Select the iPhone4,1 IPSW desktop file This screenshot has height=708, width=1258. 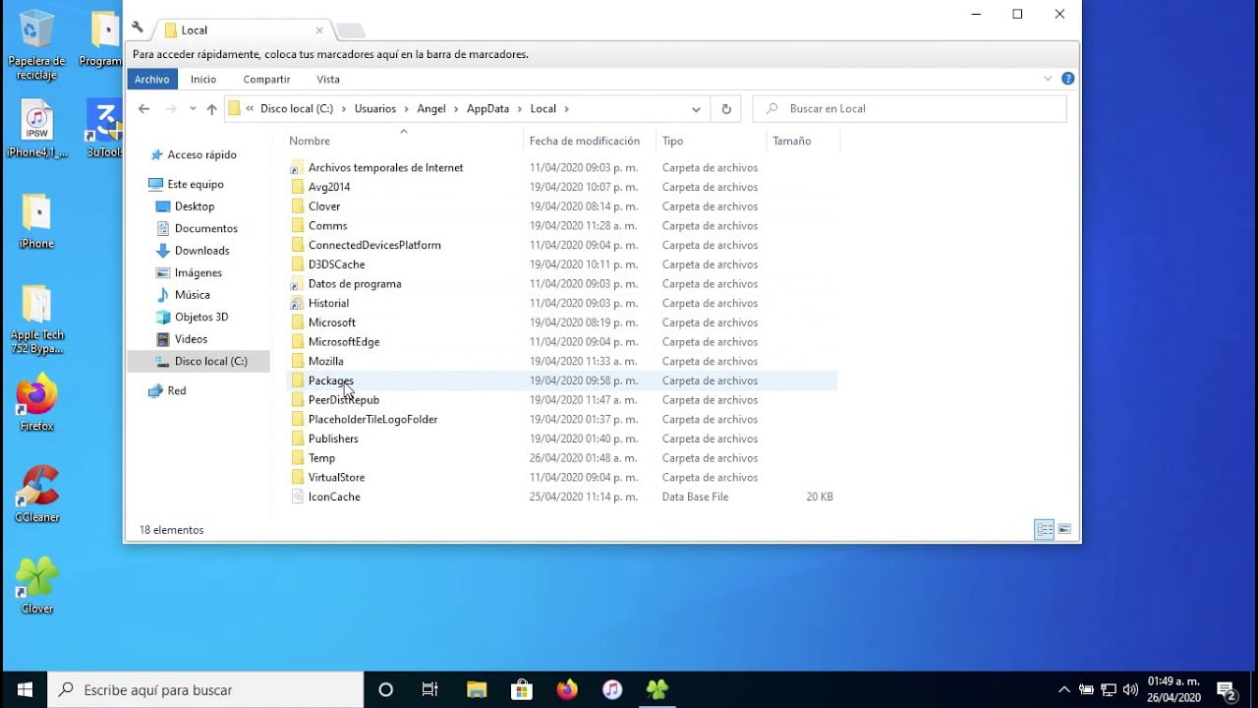coord(36,130)
